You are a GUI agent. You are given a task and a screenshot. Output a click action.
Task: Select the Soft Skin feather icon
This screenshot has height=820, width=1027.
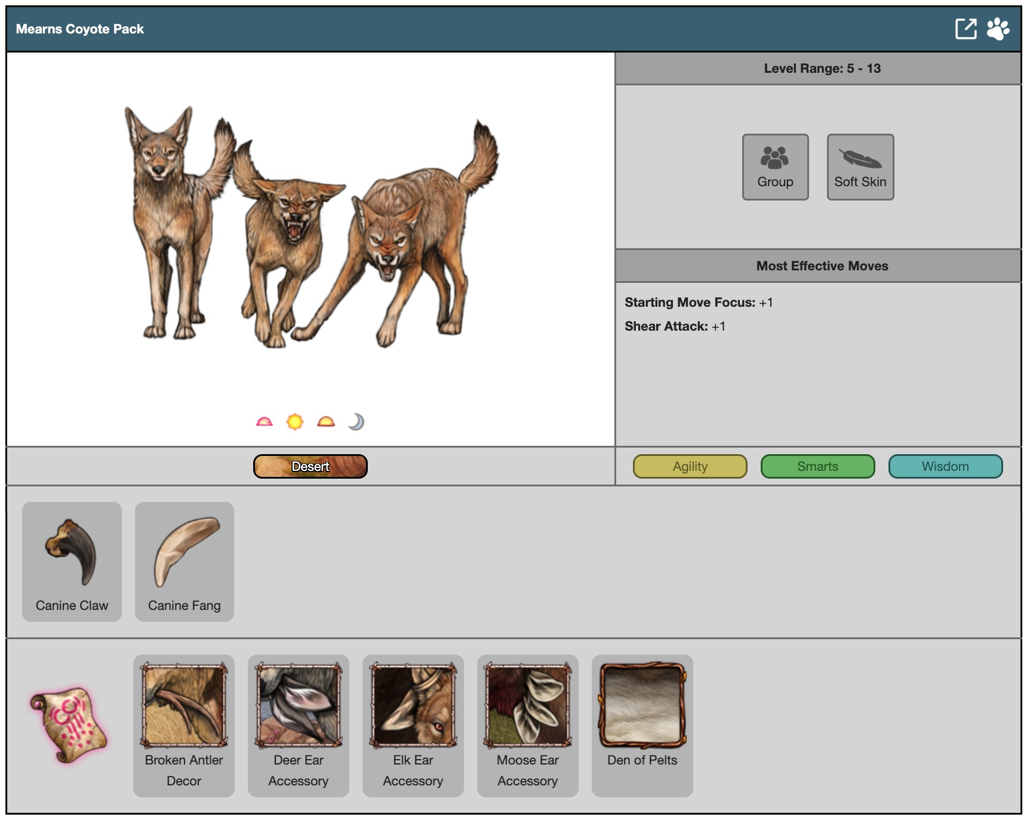[860, 167]
